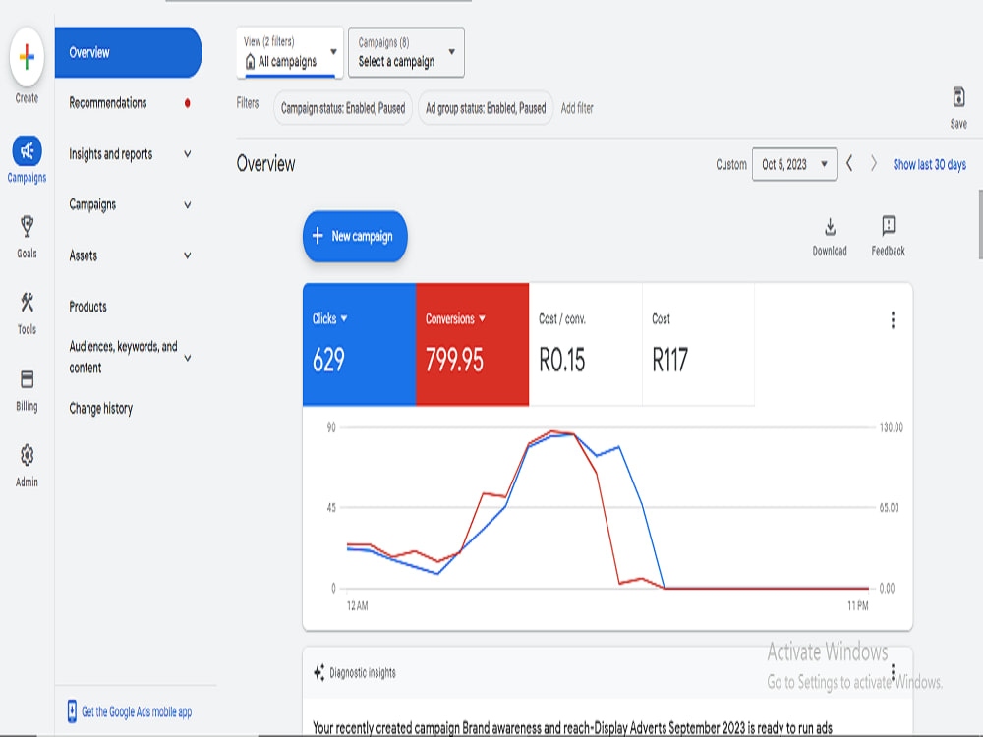Click the page vertical scrollbar
The width and height of the screenshot is (983, 737).
(980, 224)
